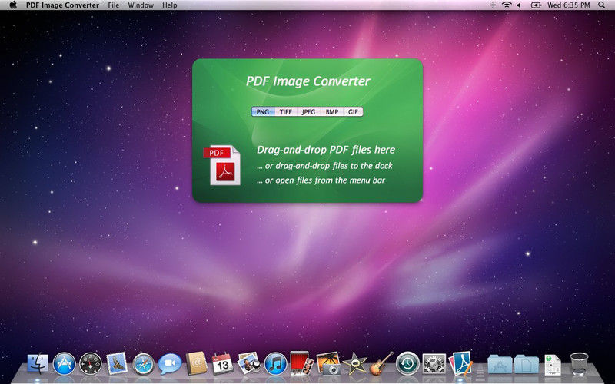Open the PDF Image Converter app menu
The width and height of the screenshot is (615, 384).
pyautogui.click(x=62, y=5)
